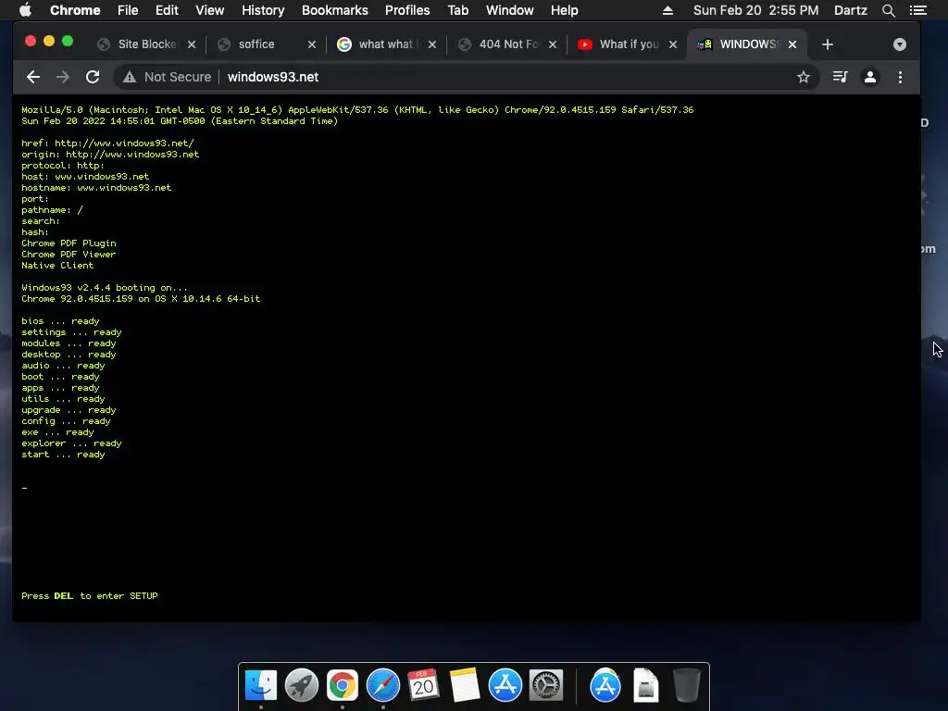Click the eject icon in menu bar
This screenshot has height=711, width=948.
(667, 10)
